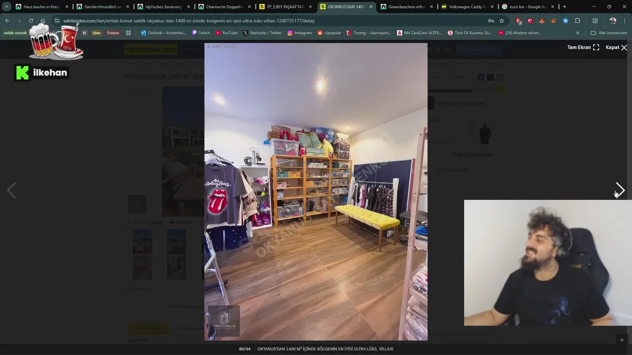The height and width of the screenshot is (355, 632).
Task: Open the extensions puzzle menu
Action: pos(577,21)
